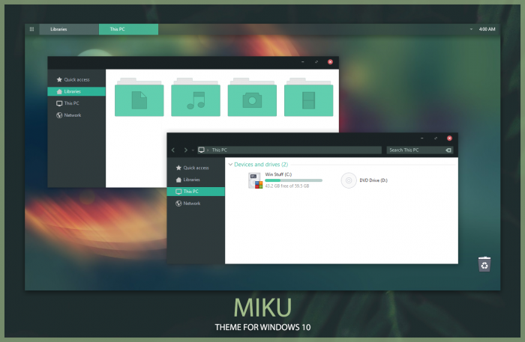Open recent locations dropdown arrow
Screen dimensions: 525x342
click(x=193, y=150)
